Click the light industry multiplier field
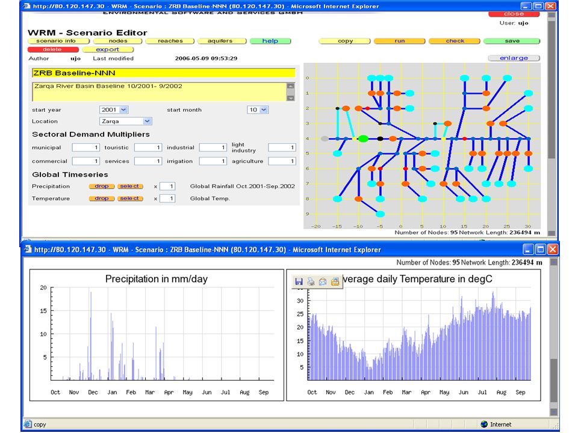 (282, 147)
